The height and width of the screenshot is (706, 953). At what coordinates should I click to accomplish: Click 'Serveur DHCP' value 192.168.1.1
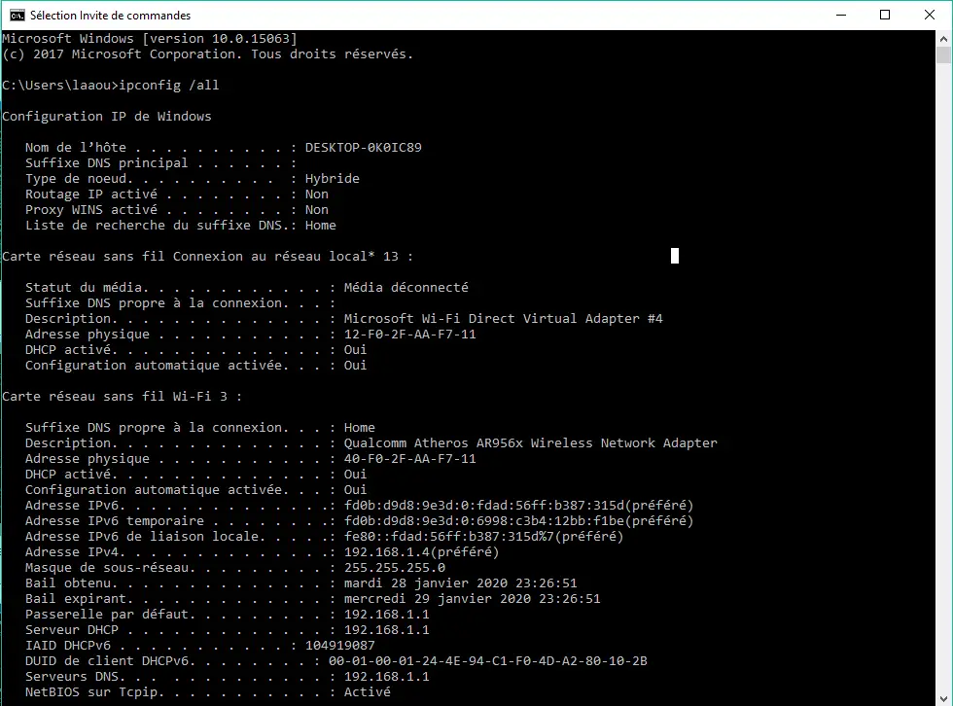click(x=387, y=630)
